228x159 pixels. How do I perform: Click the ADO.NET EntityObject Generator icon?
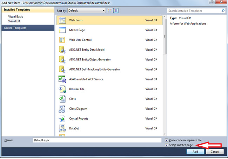pyautogui.click(x=62, y=60)
